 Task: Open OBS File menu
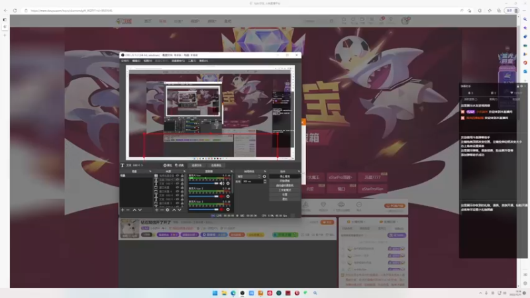coord(125,61)
